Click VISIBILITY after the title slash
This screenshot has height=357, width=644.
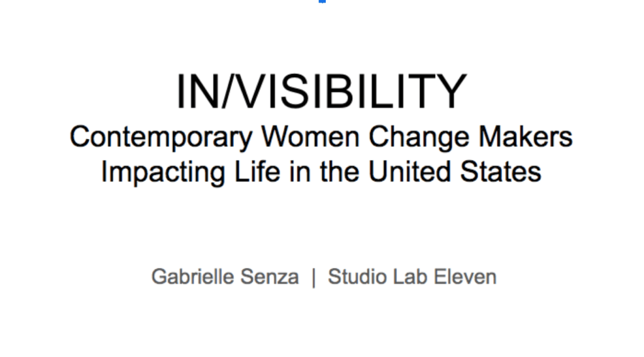tap(345, 92)
